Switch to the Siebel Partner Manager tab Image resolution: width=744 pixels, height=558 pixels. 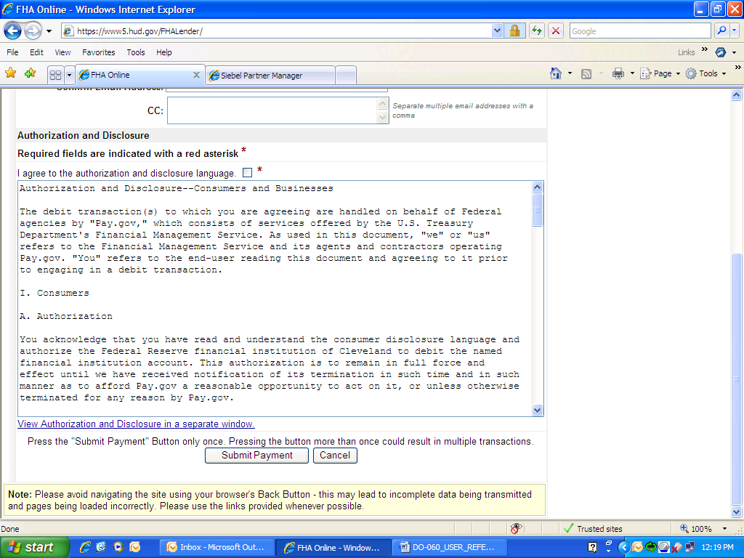(270, 76)
